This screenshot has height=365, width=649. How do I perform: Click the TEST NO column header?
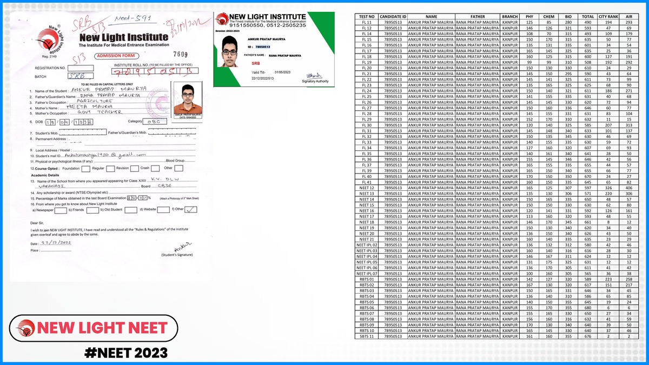pyautogui.click(x=366, y=17)
